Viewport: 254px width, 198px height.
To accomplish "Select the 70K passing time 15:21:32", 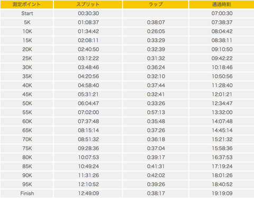I will click(222, 139).
